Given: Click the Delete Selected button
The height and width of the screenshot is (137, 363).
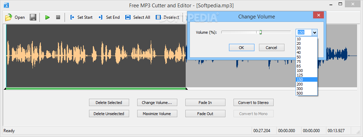Looking at the screenshot, I should pos(109,103).
